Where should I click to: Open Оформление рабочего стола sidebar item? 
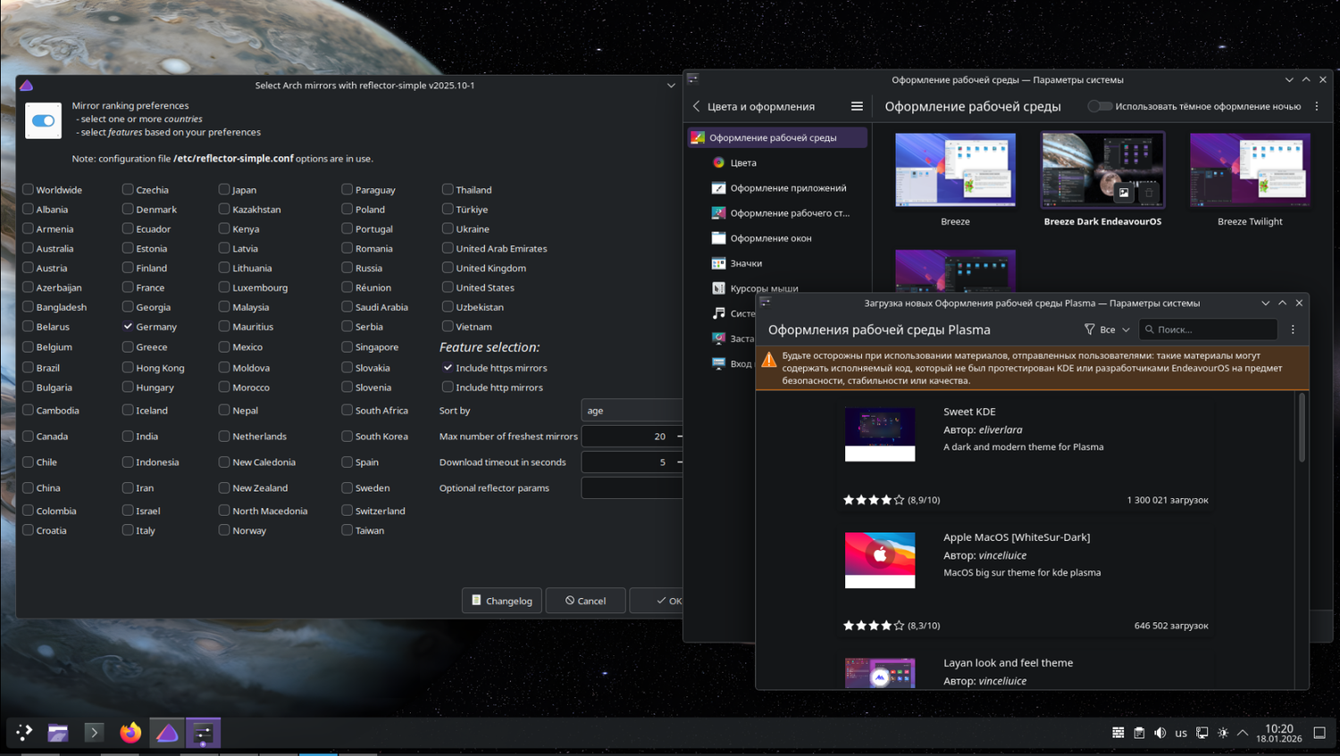pos(776,213)
